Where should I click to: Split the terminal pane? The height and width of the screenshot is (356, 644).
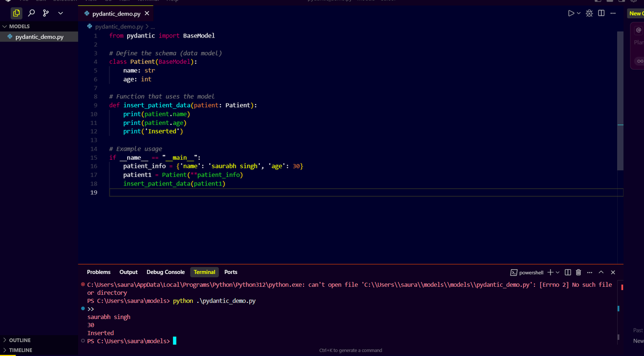(x=568, y=272)
